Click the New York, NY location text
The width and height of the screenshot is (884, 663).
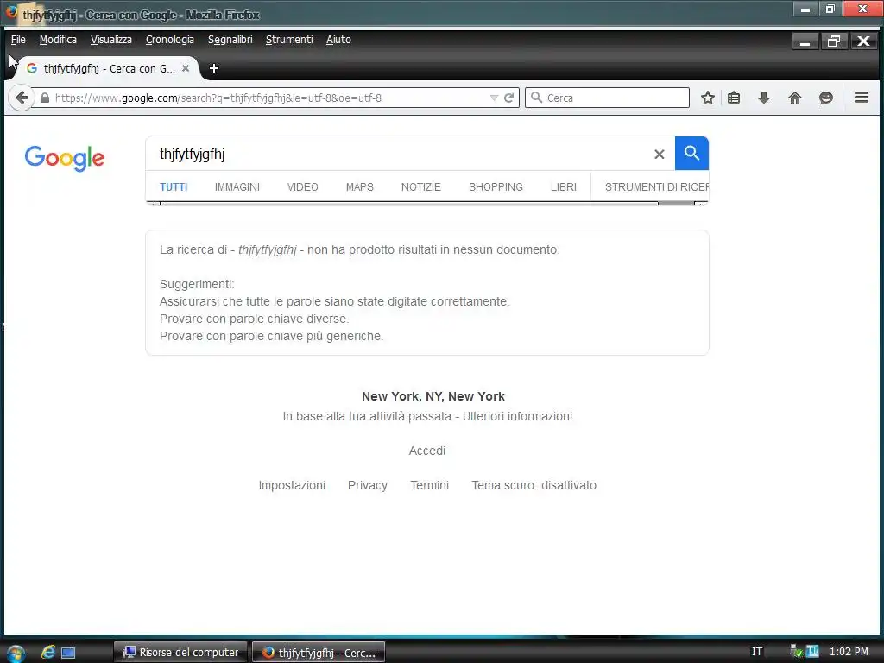click(x=433, y=396)
